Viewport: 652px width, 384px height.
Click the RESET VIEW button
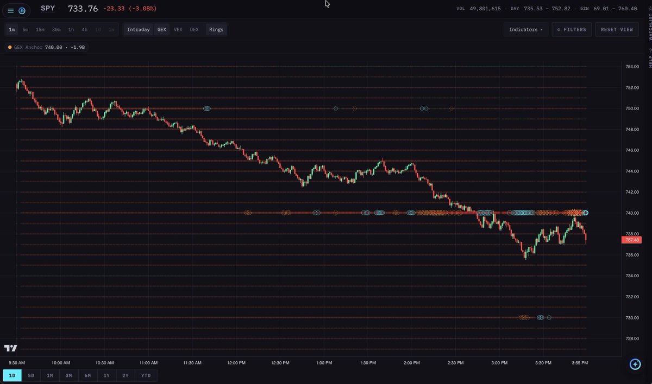tap(617, 30)
